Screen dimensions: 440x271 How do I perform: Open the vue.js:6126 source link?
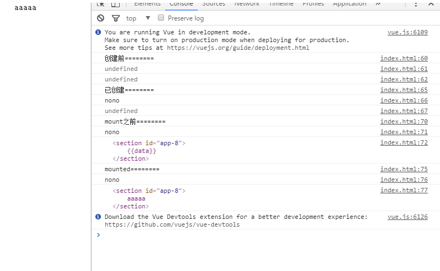tap(407, 217)
